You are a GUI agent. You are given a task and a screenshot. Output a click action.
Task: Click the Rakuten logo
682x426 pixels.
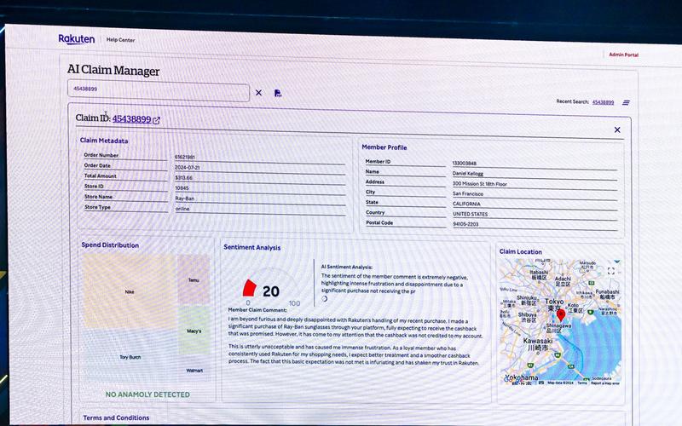(77, 39)
